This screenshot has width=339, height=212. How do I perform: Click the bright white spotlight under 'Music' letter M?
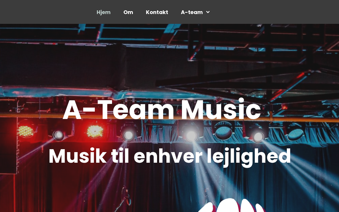191,136
